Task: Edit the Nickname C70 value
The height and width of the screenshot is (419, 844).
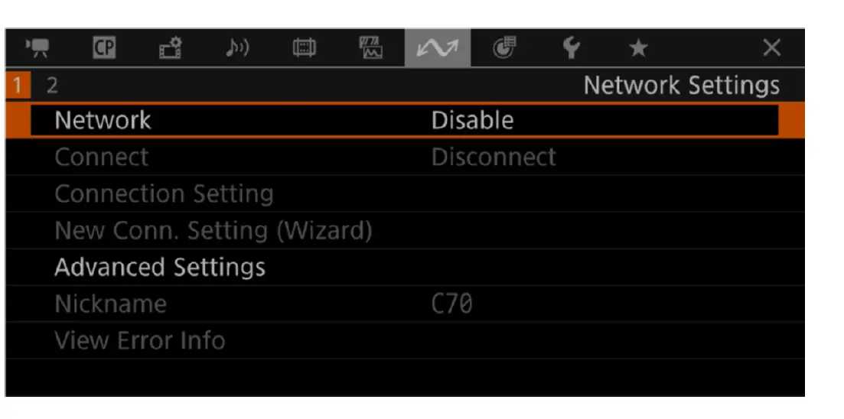Action: coord(451,304)
